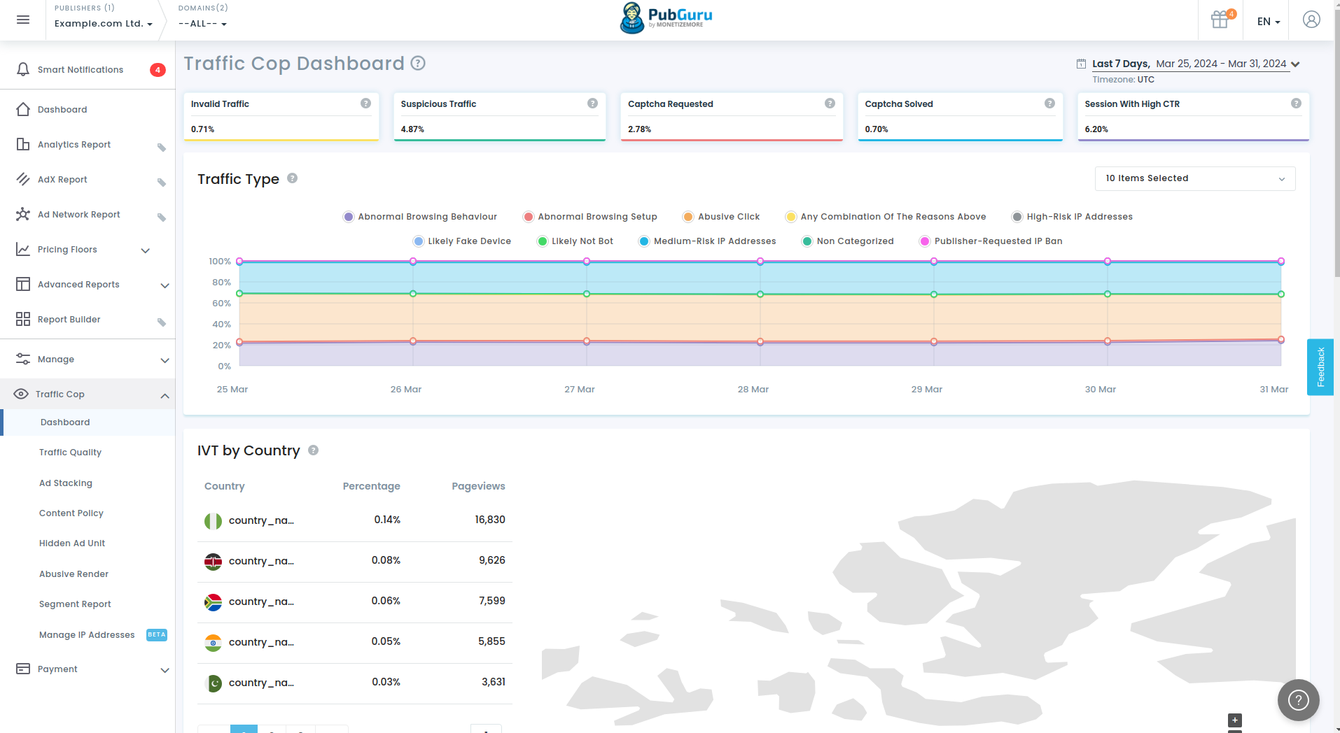Open the 10 Items Selected dropdown
The width and height of the screenshot is (1340, 733).
pos(1194,178)
